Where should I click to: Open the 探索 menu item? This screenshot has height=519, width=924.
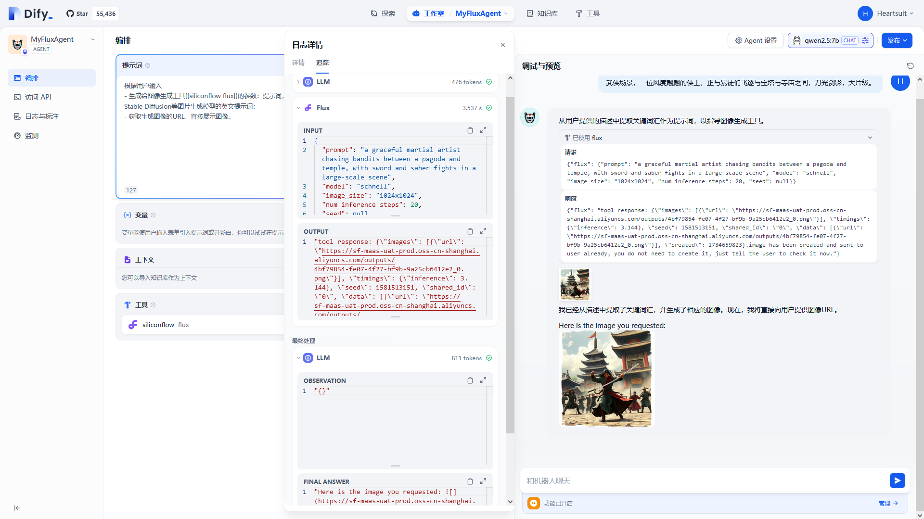(383, 13)
